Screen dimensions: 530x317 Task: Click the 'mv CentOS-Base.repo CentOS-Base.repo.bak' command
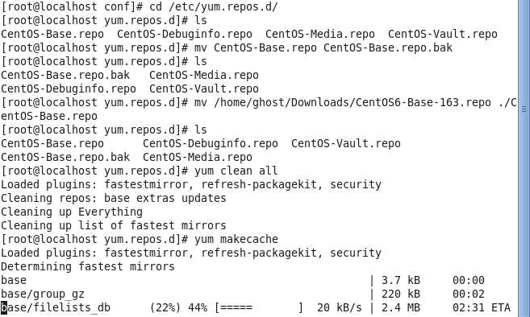click(323, 47)
